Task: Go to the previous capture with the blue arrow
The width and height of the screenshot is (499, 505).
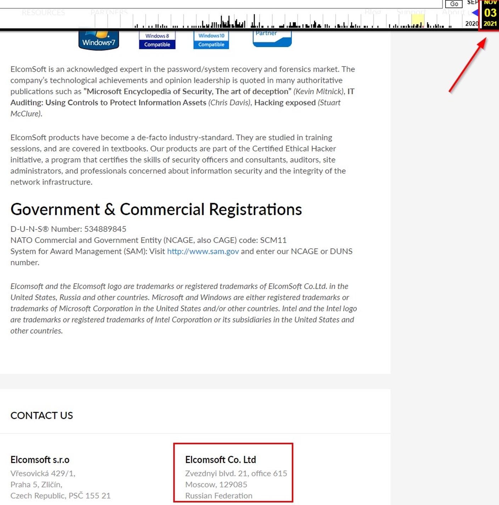Action: click(475, 13)
